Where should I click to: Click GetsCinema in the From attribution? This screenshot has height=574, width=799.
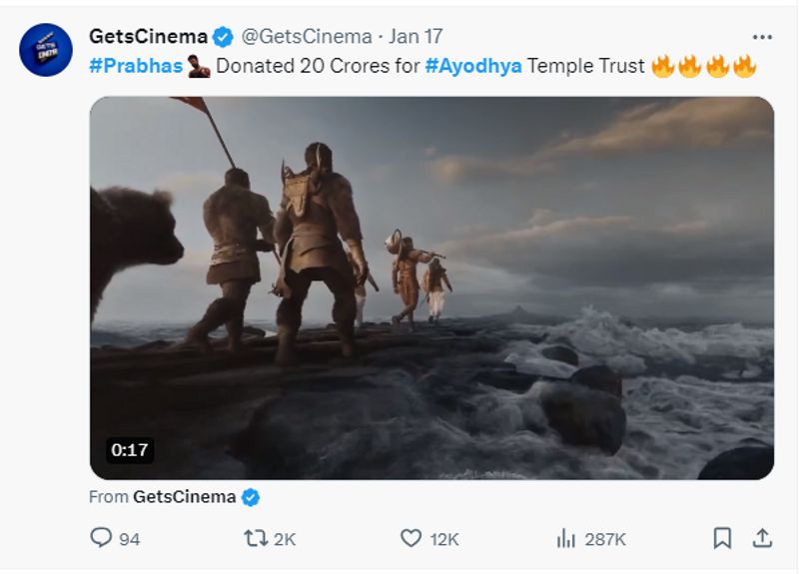click(x=184, y=496)
